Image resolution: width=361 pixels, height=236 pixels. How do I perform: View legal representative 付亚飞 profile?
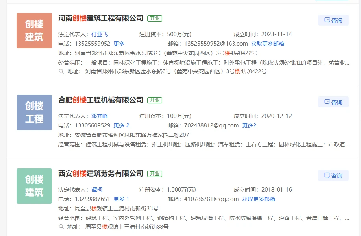[100, 34]
